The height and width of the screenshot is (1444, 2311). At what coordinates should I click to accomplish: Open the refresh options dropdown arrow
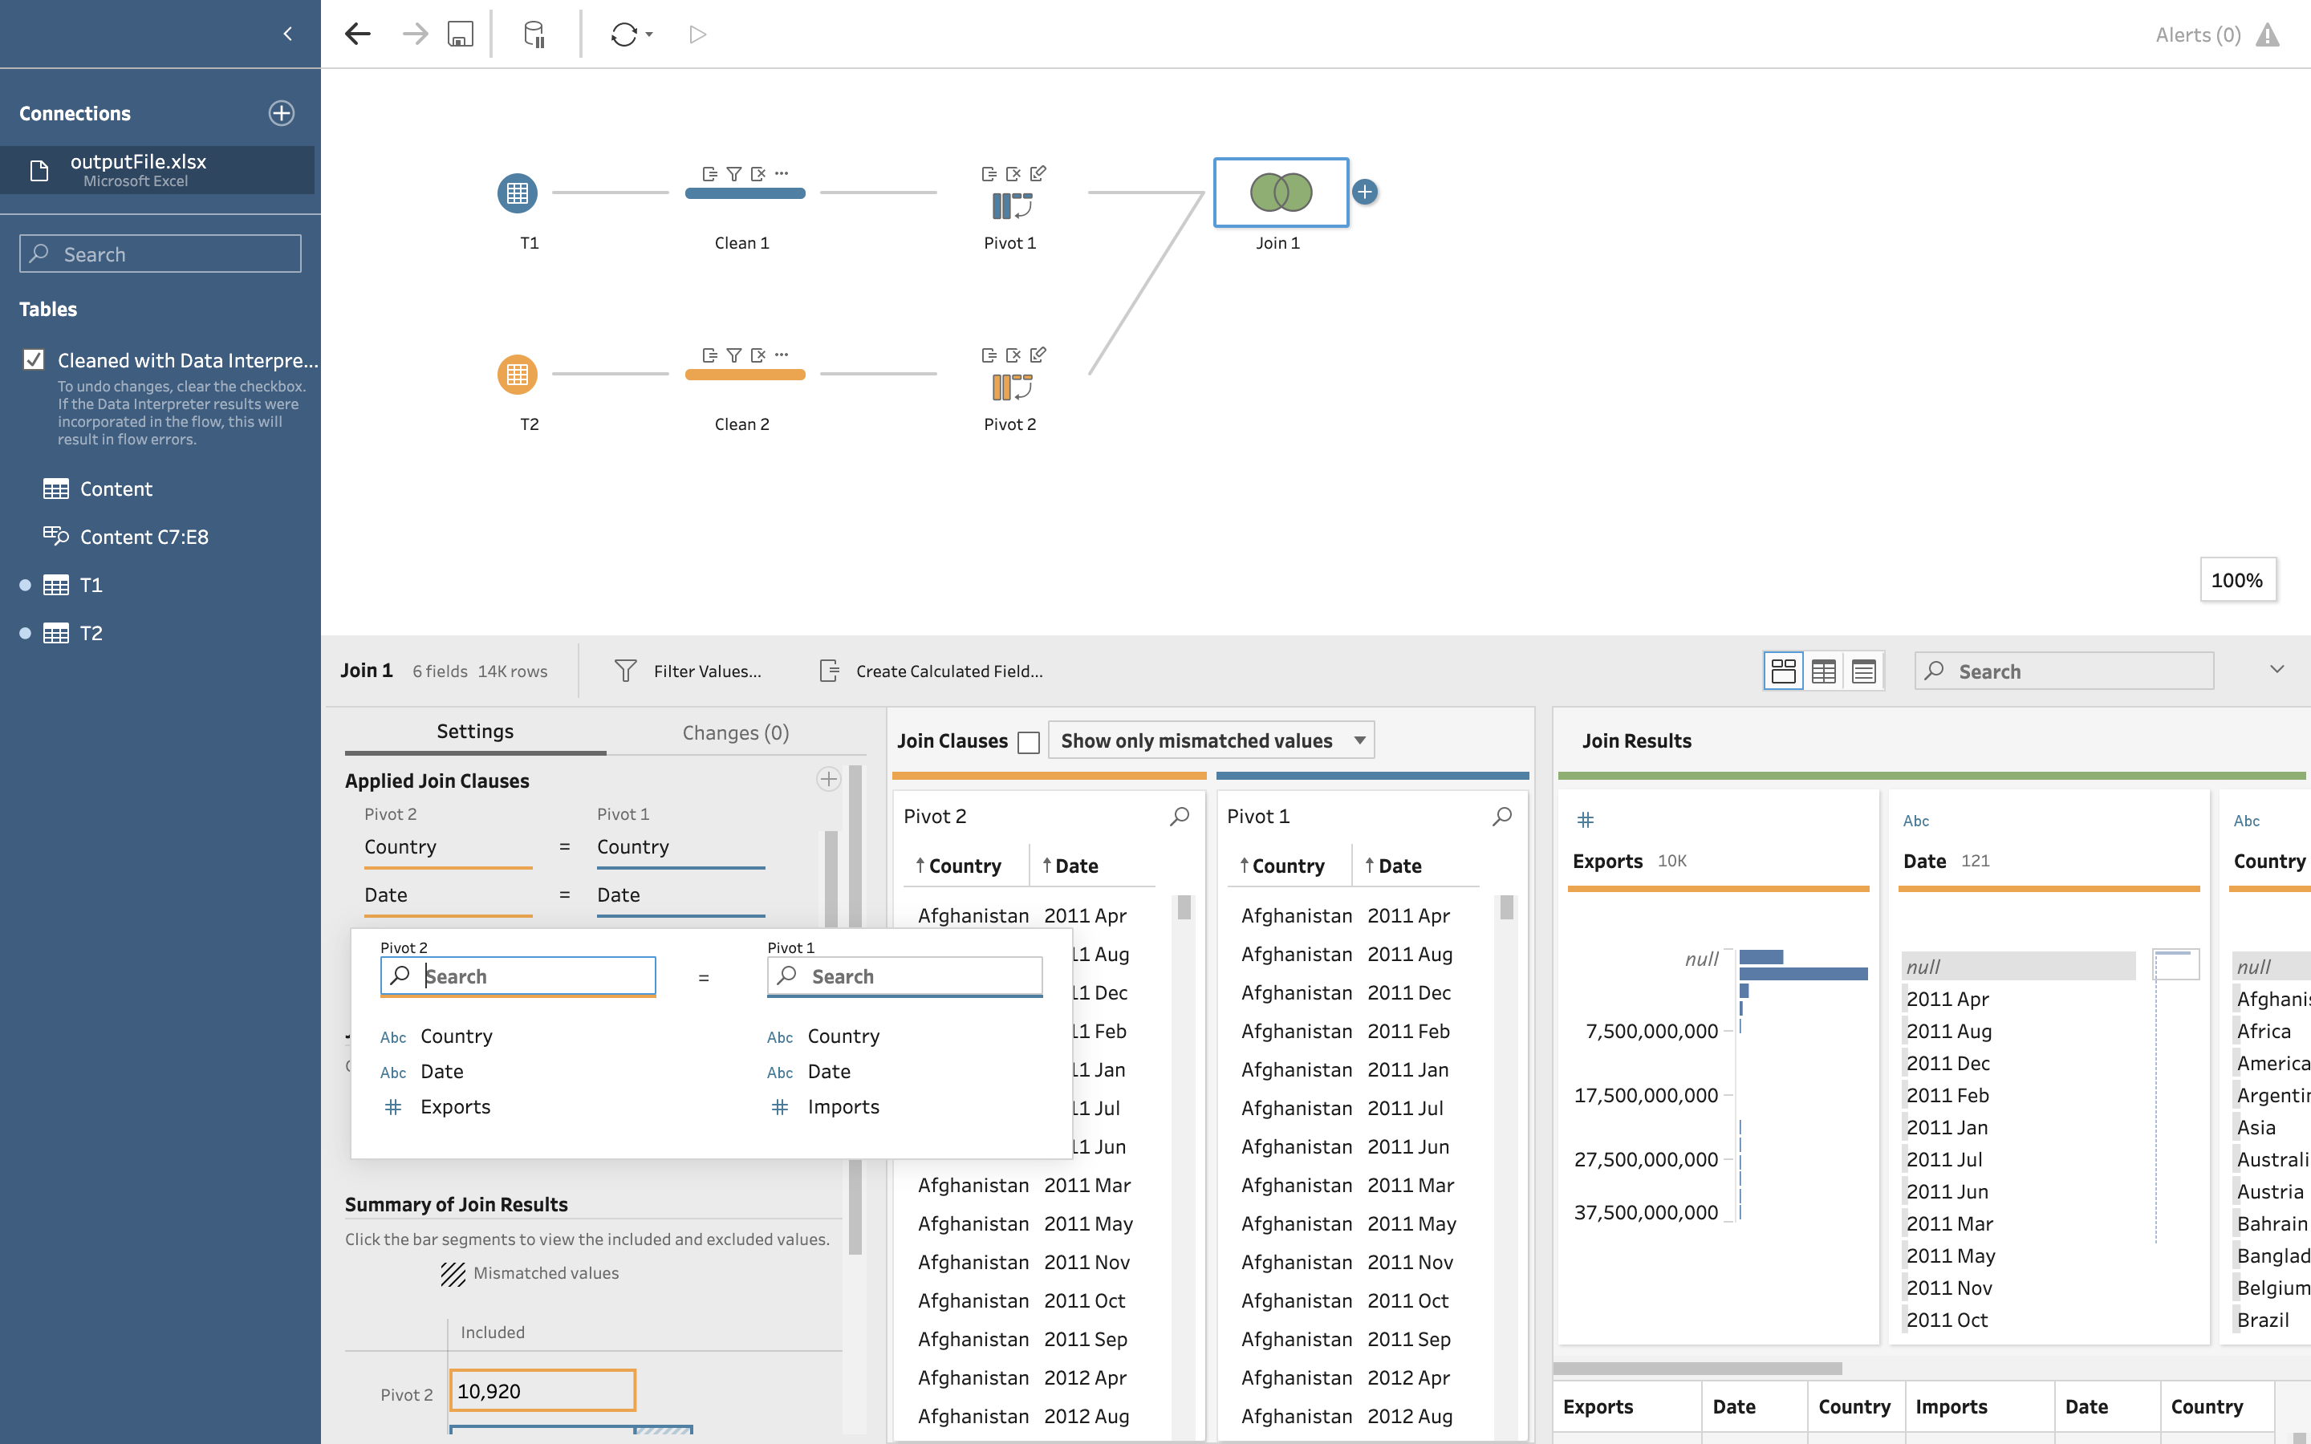point(649,34)
